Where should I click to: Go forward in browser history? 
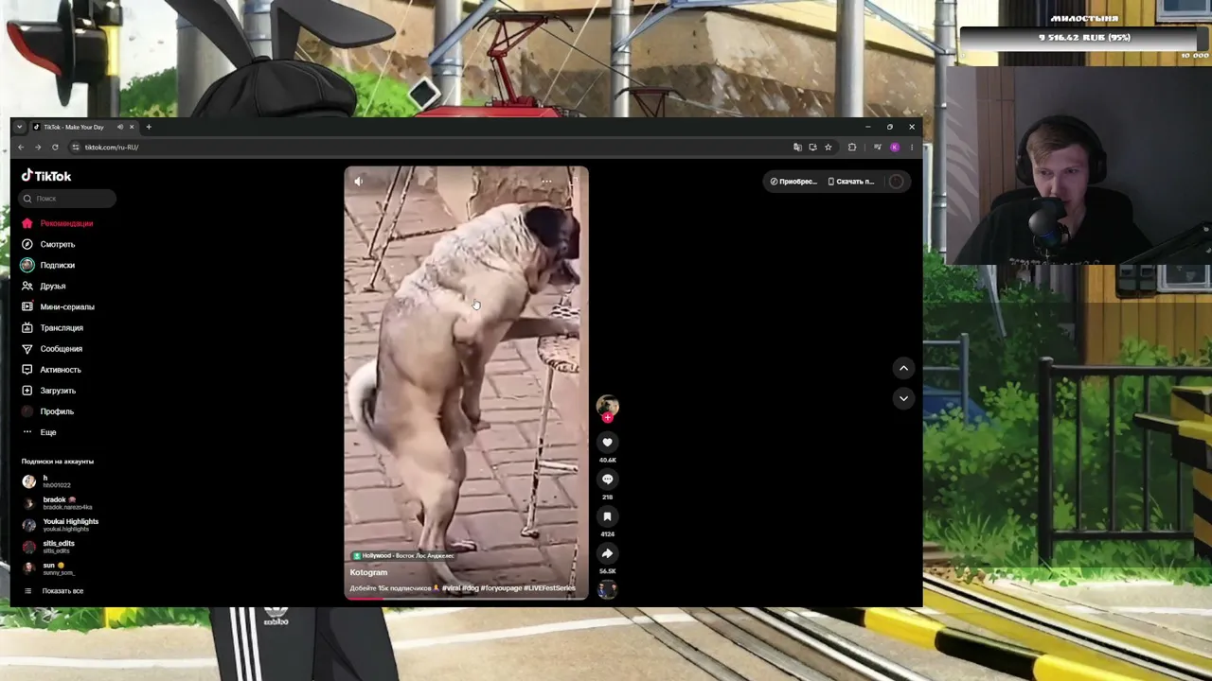(x=38, y=147)
